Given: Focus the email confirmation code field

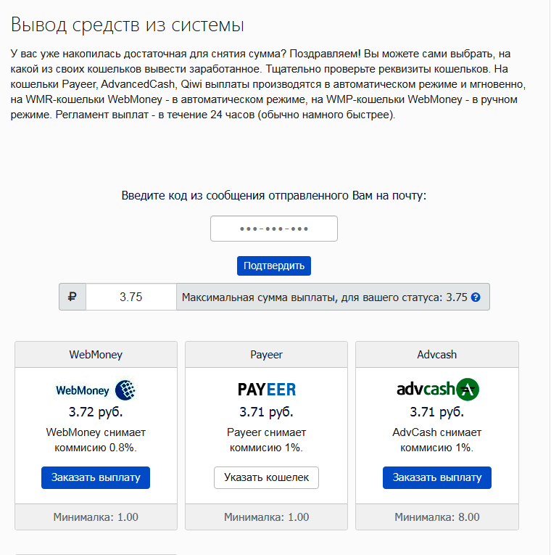Looking at the screenshot, I should pyautogui.click(x=274, y=229).
